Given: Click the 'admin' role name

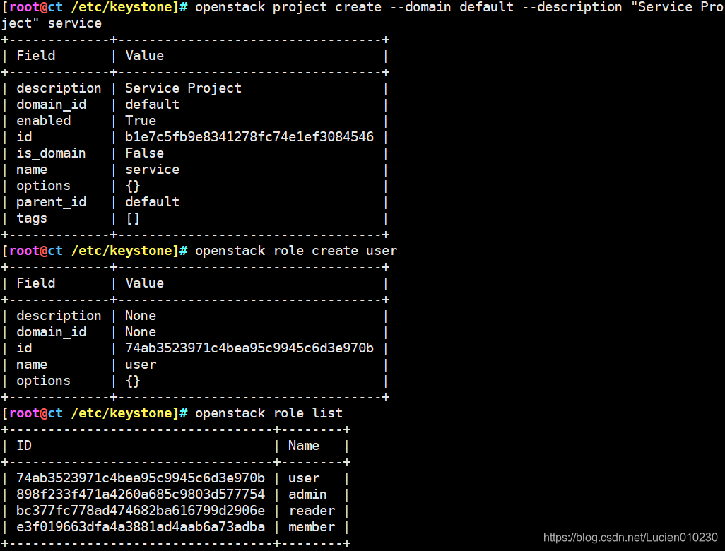Looking at the screenshot, I should [x=307, y=494].
